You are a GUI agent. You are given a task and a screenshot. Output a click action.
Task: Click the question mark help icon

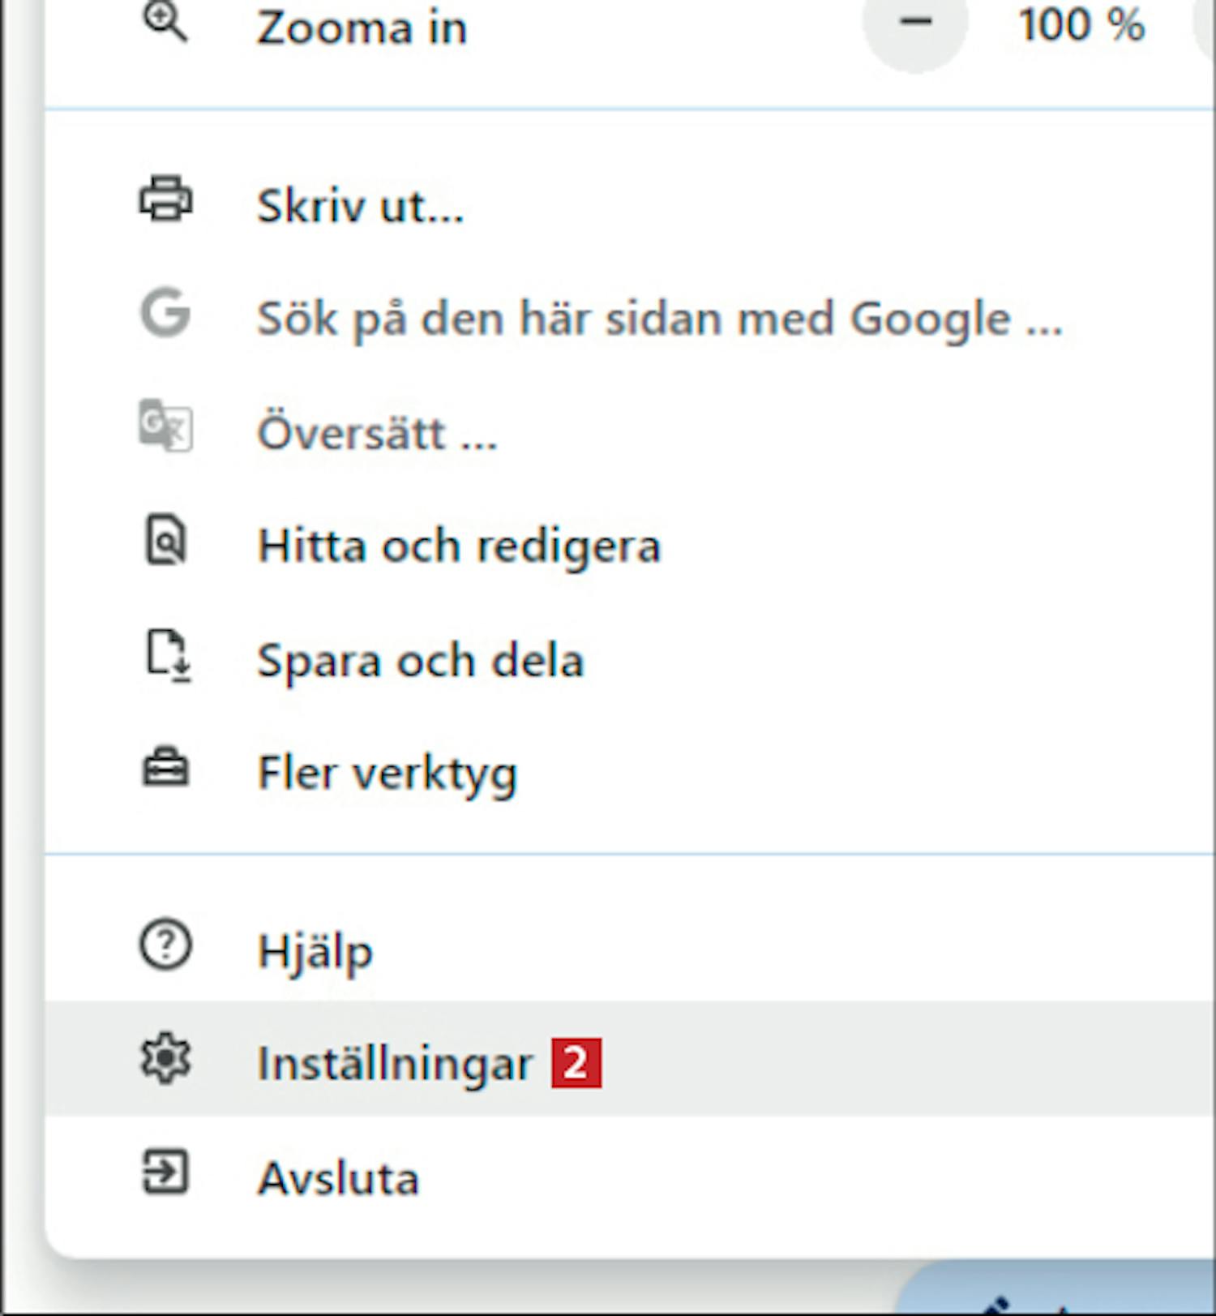165,945
